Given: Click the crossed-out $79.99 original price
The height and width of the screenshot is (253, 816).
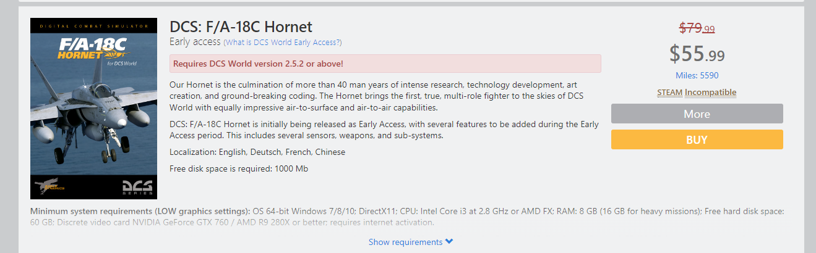Looking at the screenshot, I should 697,28.
